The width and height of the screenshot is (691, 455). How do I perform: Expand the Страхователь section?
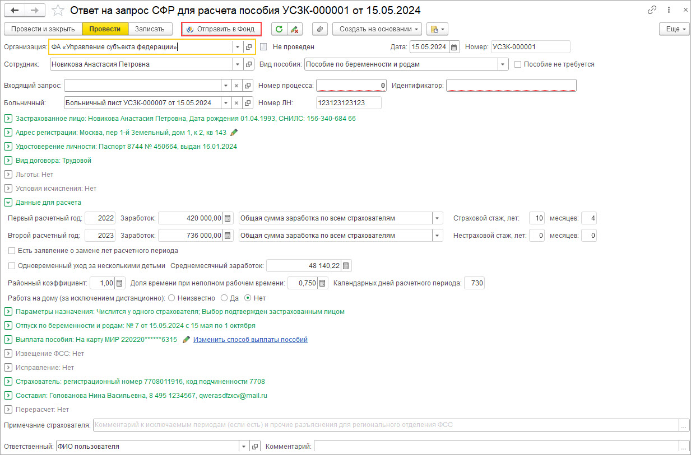coord(8,382)
